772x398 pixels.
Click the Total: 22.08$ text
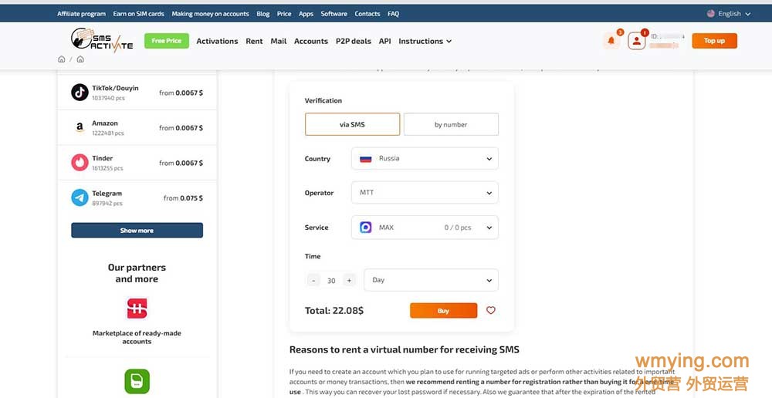[x=334, y=310]
